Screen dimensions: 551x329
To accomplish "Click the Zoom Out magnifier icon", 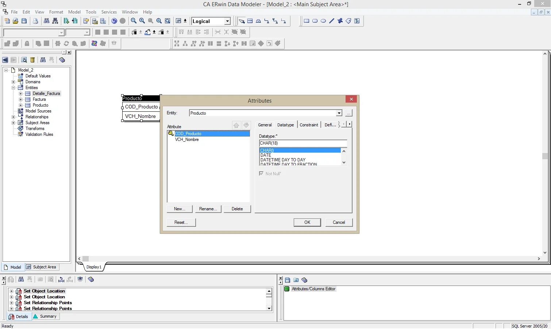I will pyautogui.click(x=134, y=21).
